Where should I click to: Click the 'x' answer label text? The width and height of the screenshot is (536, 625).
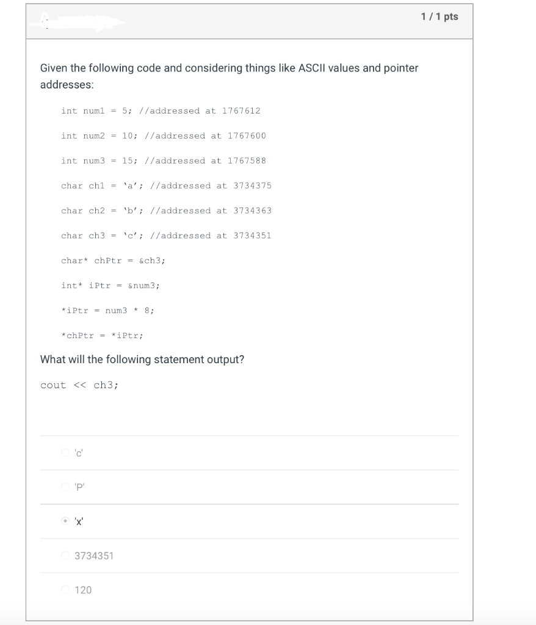click(79, 521)
